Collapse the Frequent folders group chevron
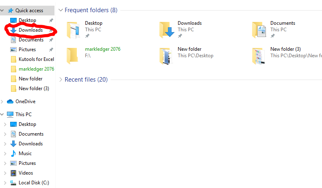Image resolution: width=322 pixels, height=188 pixels. [61, 10]
